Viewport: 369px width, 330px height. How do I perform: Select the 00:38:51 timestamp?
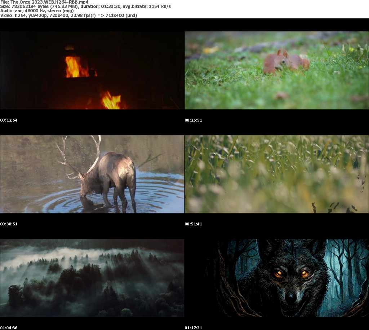pyautogui.click(x=9, y=224)
